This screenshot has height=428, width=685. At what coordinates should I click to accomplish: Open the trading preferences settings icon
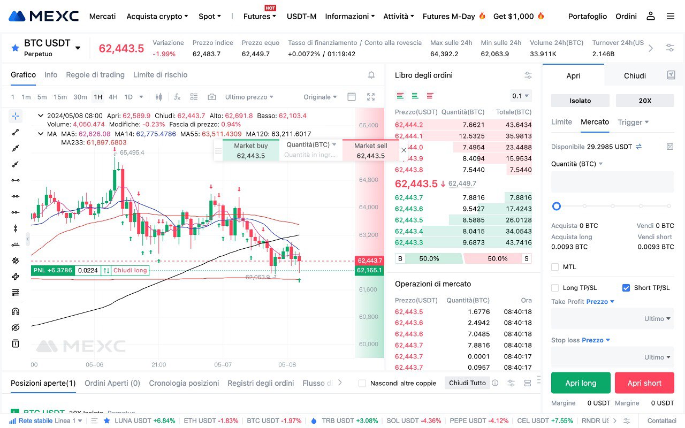click(x=670, y=48)
